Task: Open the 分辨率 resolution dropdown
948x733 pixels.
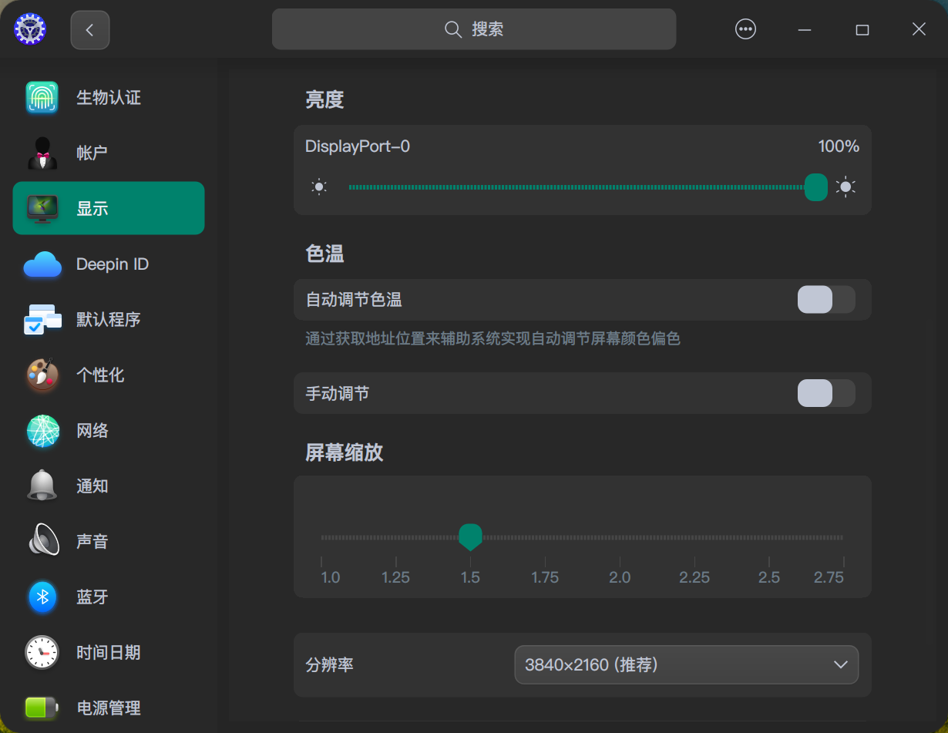Action: 686,664
